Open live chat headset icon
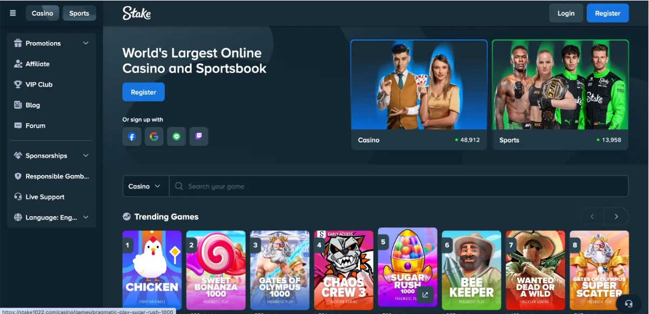Viewport: 649px width, 314px height. (x=628, y=304)
